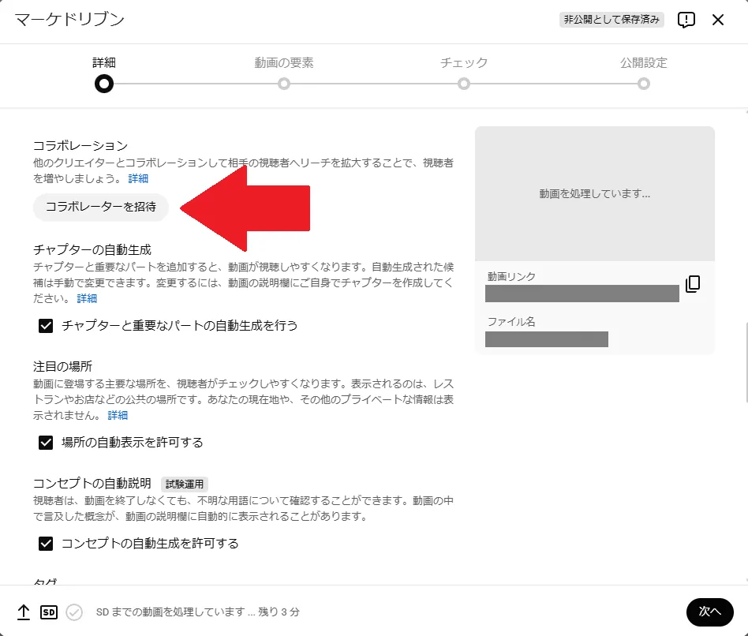
Task: Switch to the 動画の要素 step
Action: (284, 83)
